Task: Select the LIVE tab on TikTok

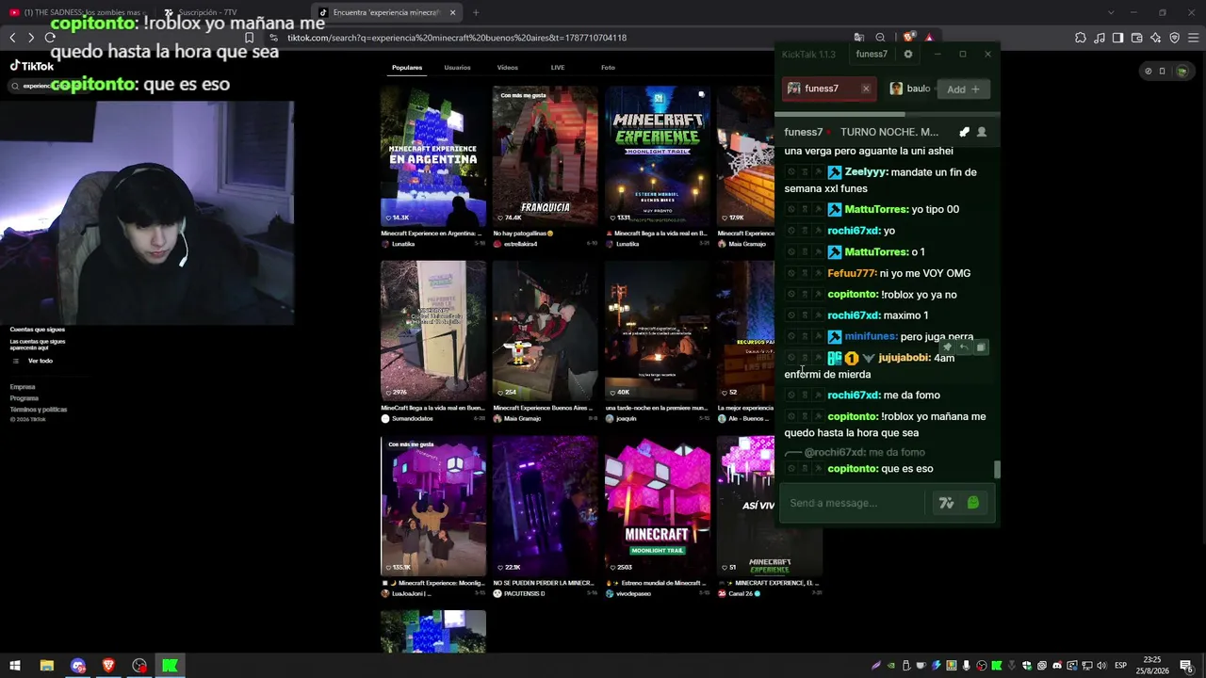Action: click(x=558, y=68)
